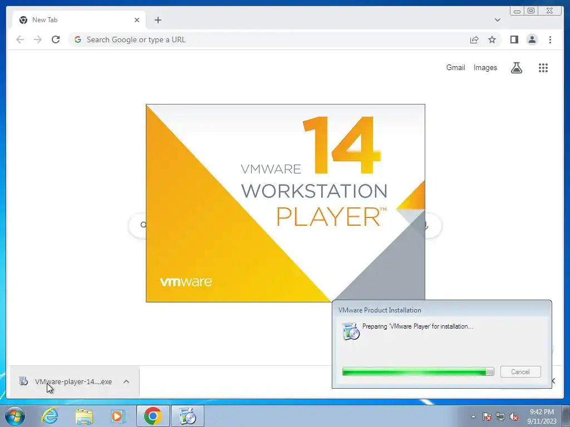Viewport: 570px width, 427px height.
Task: Cancel the VMware Product Installation
Action: tap(520, 371)
